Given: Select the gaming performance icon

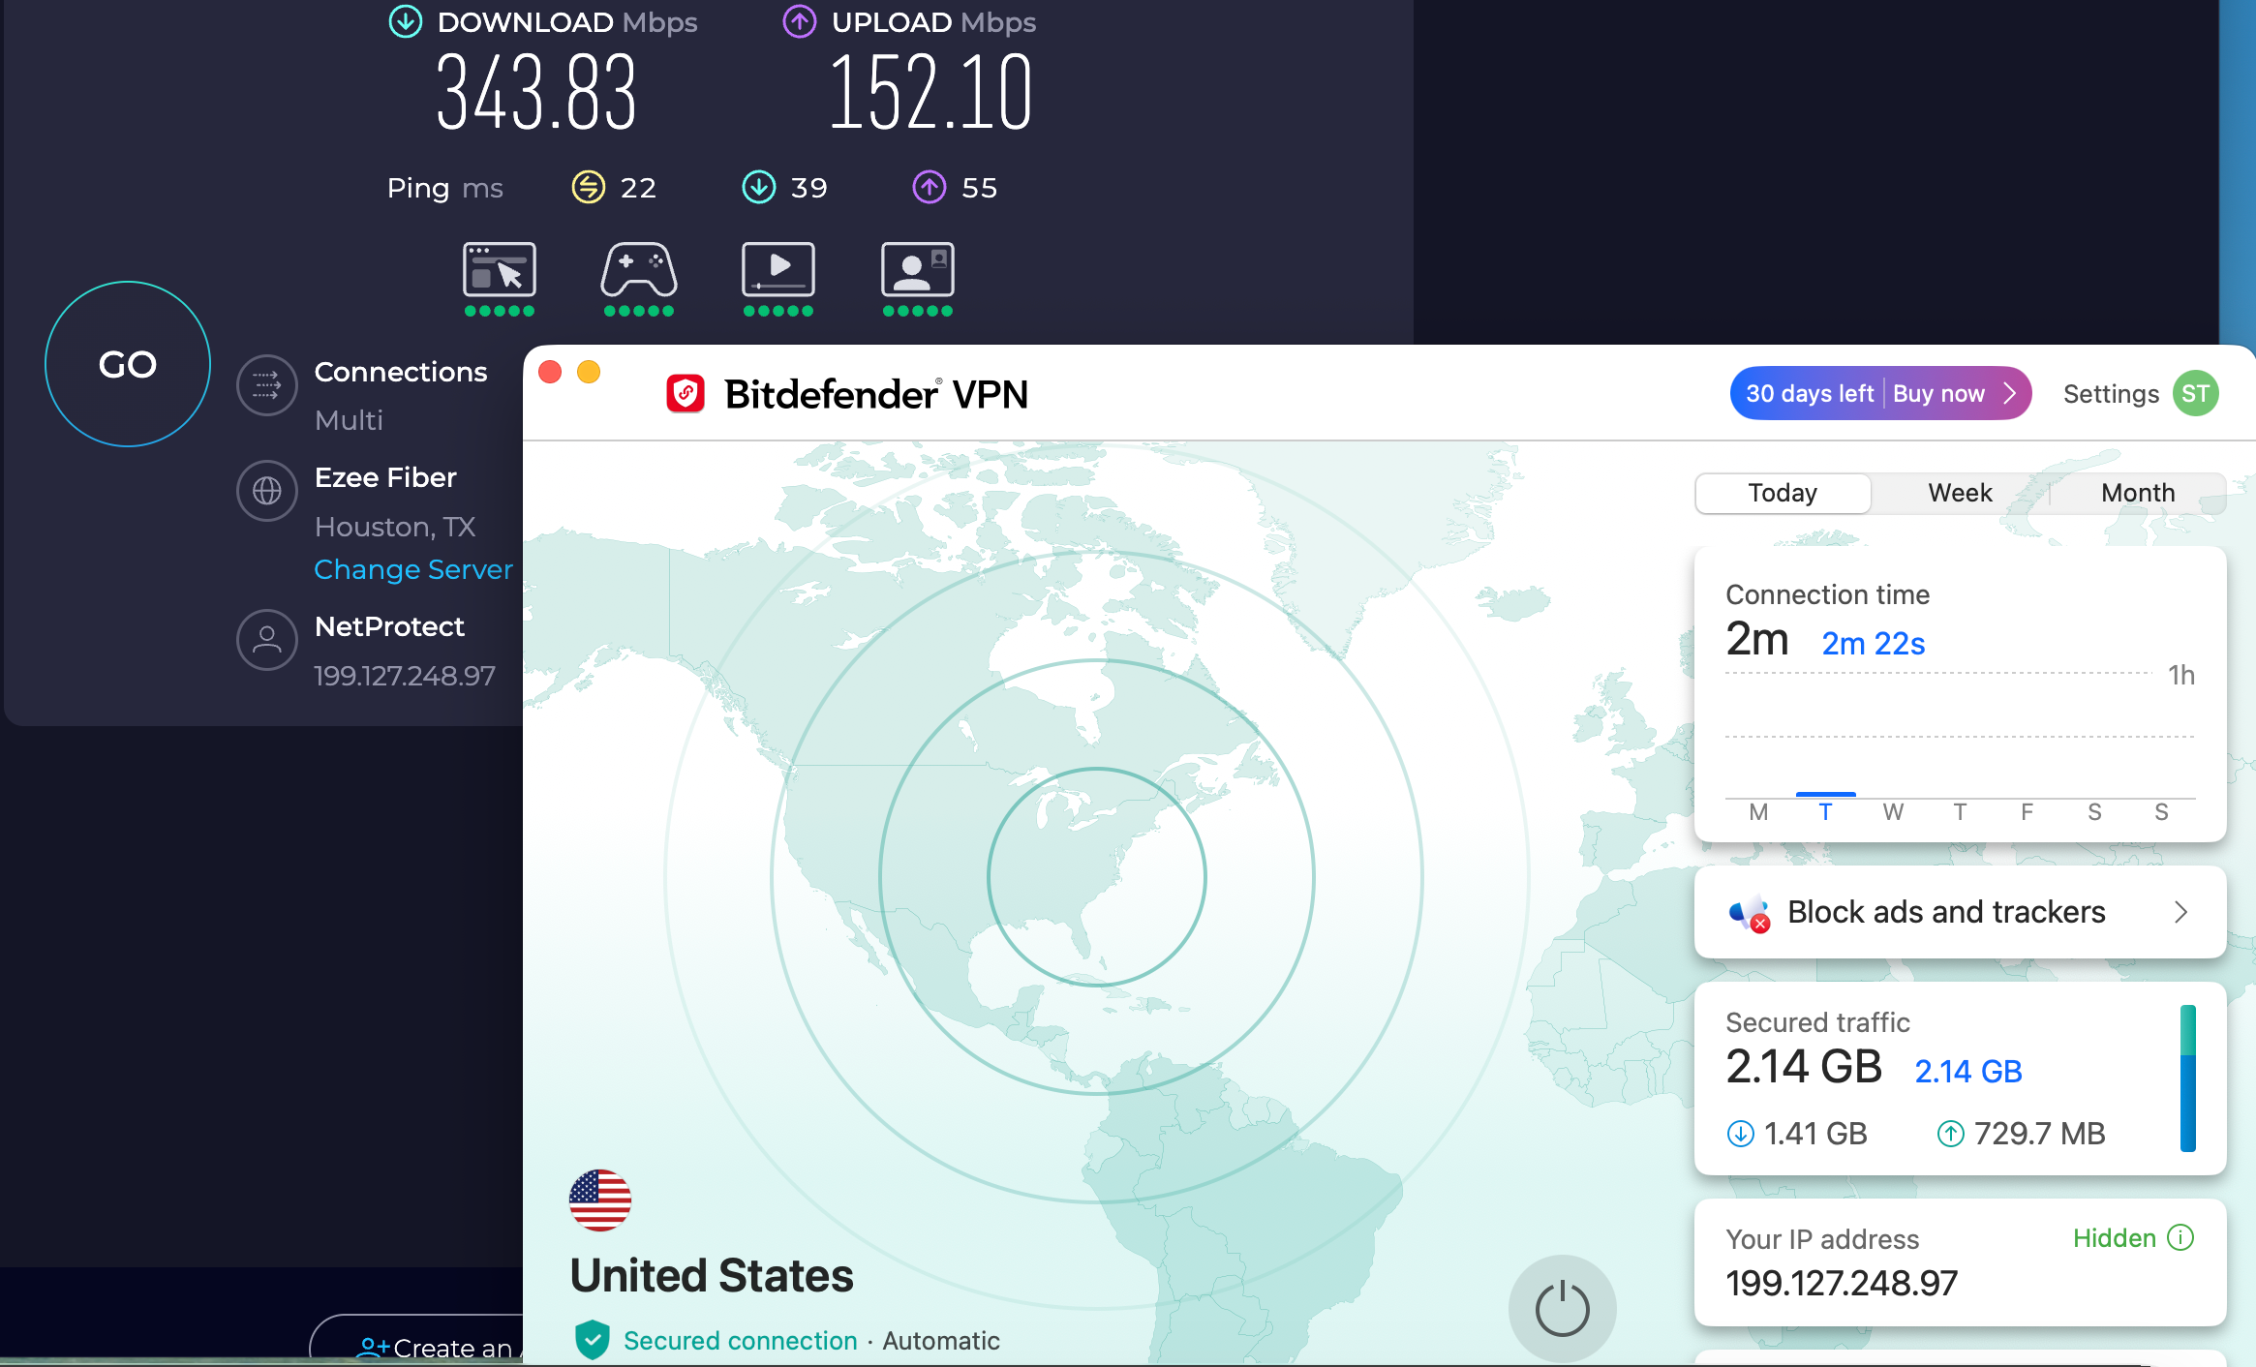Looking at the screenshot, I should [639, 272].
